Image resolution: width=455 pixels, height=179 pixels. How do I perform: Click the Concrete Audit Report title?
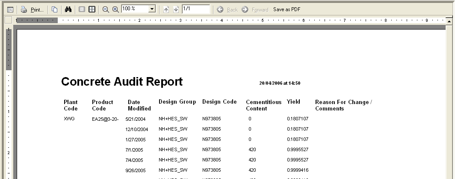[122, 82]
